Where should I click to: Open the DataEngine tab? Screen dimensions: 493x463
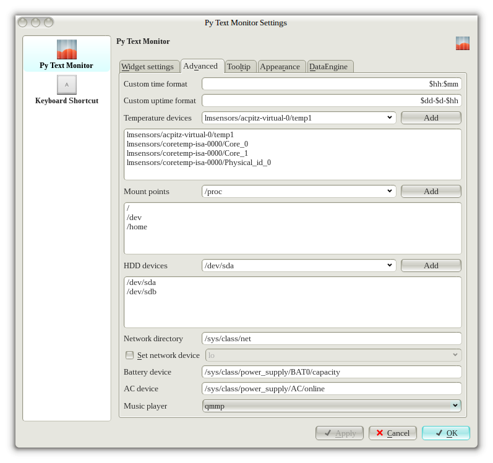coord(328,67)
